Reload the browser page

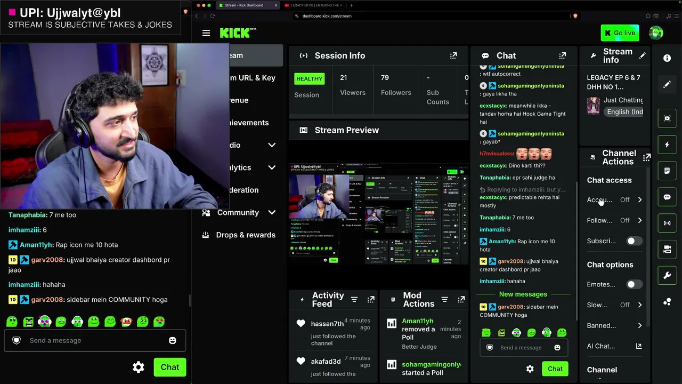212,16
